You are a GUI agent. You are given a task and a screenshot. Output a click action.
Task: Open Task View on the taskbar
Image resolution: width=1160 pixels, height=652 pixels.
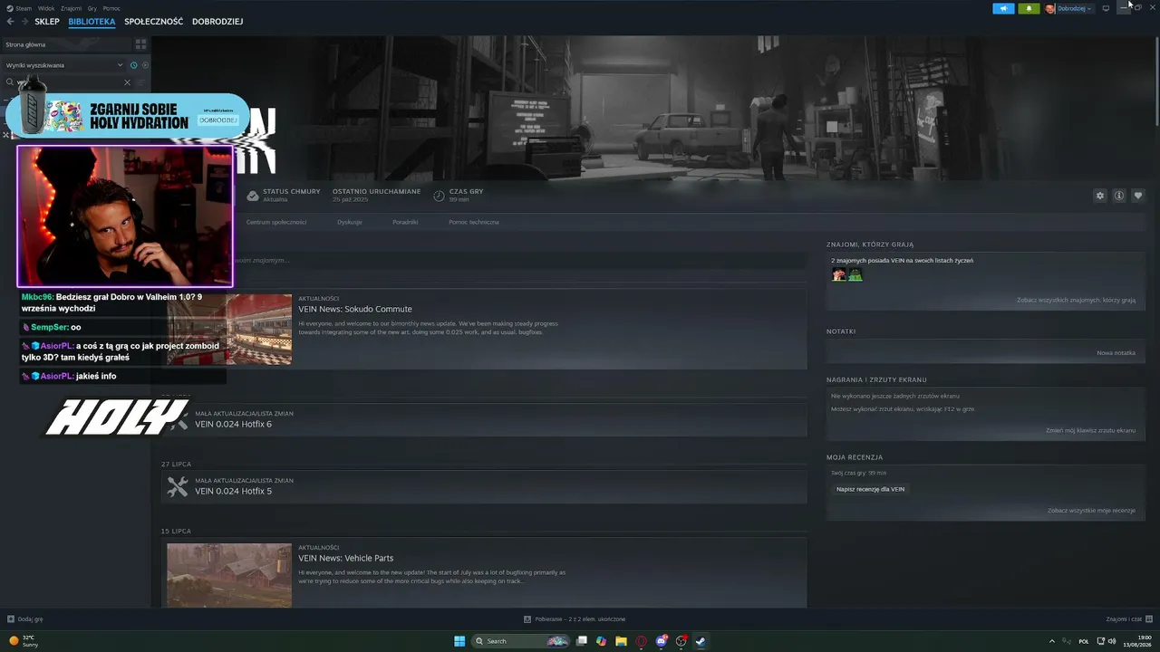582,641
